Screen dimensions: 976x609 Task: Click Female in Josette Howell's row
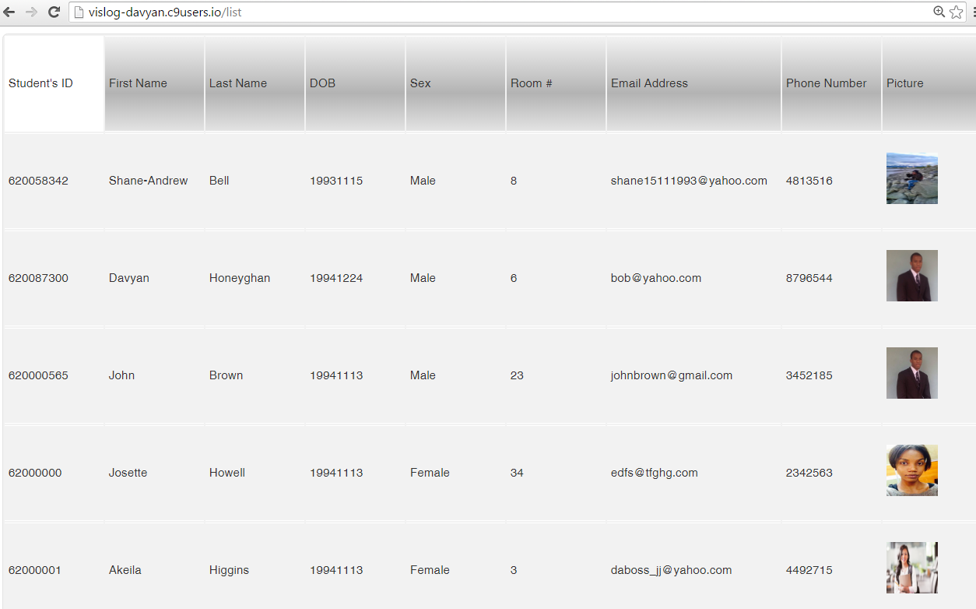pos(430,473)
